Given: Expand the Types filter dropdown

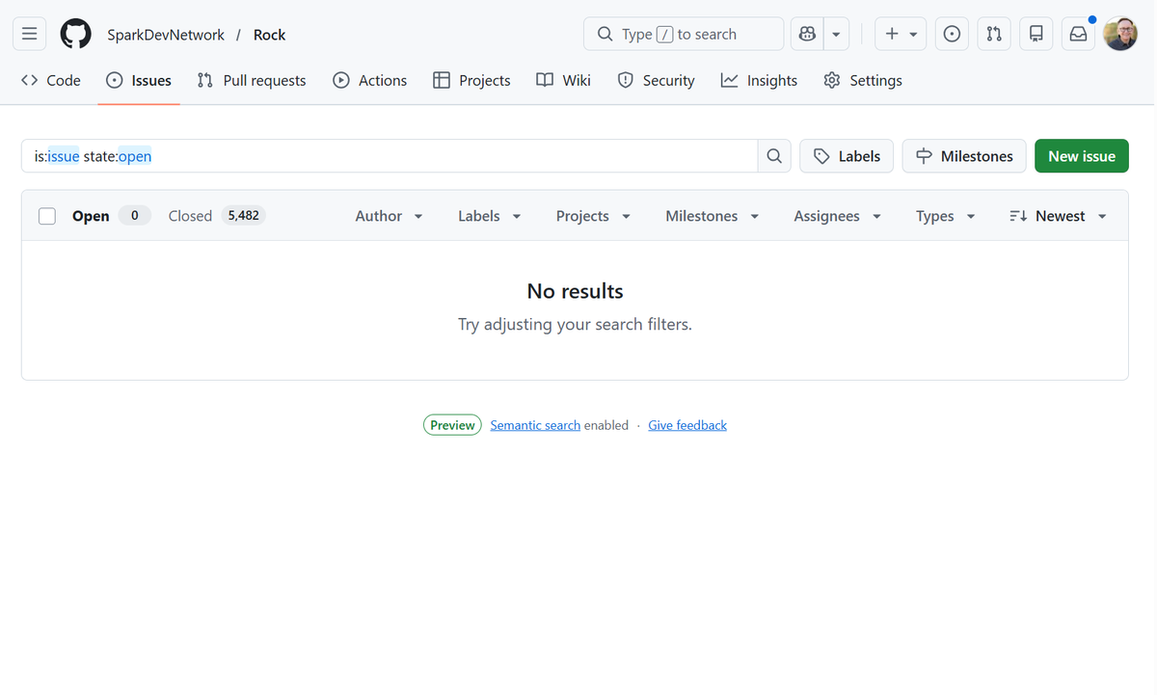Looking at the screenshot, I should [946, 216].
